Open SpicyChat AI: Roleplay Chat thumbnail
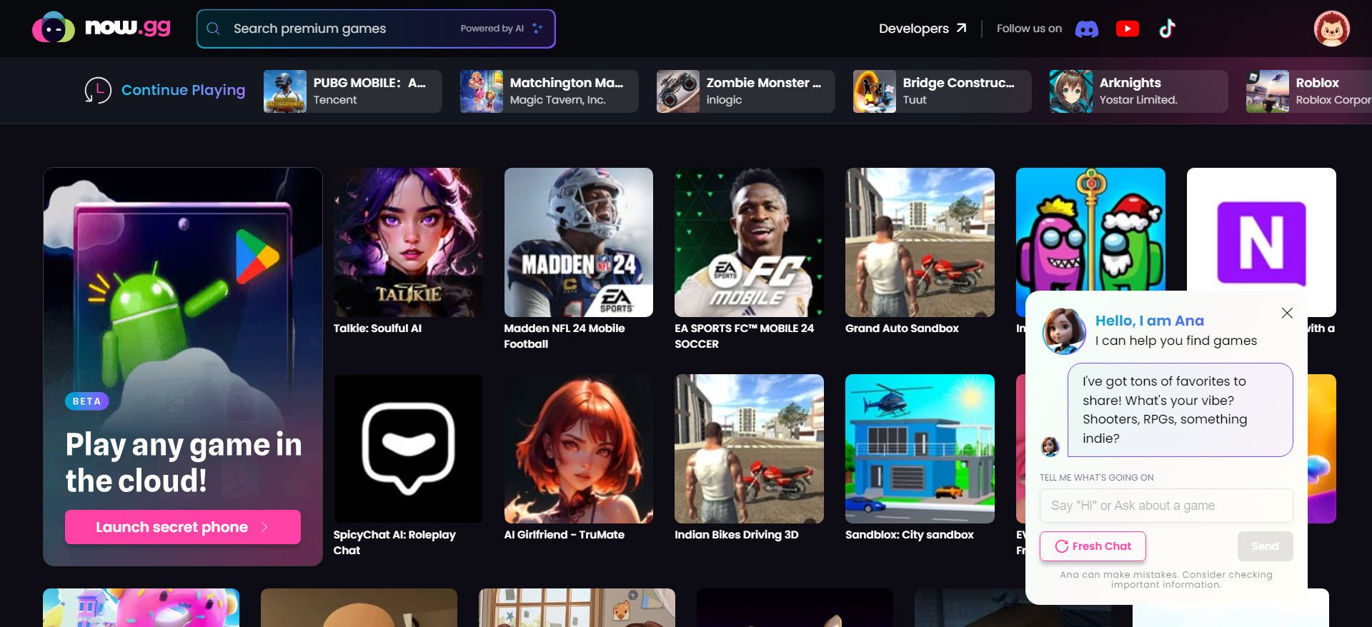This screenshot has height=627, width=1372. 408,448
